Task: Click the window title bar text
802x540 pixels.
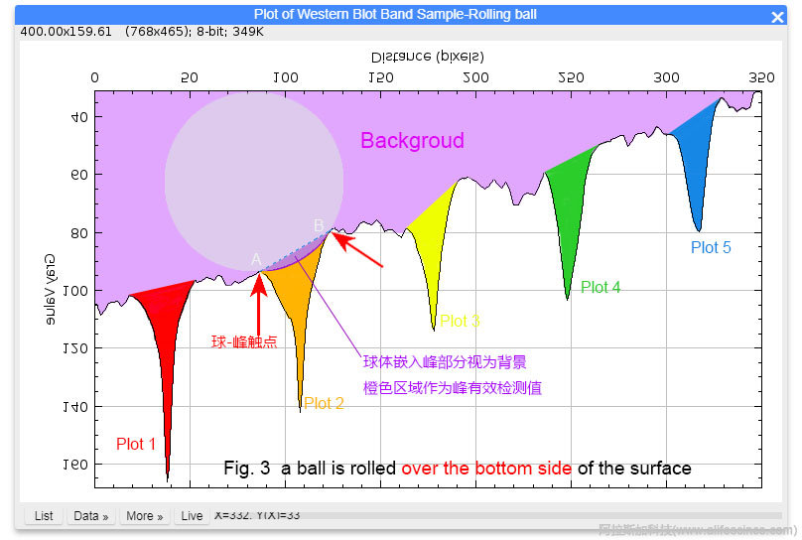Action: point(401,14)
